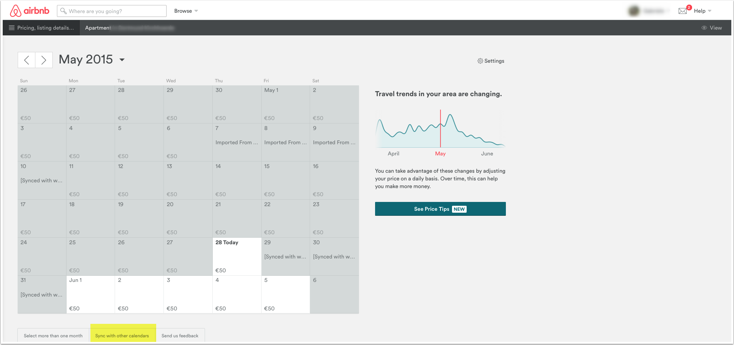Click May 8 Imported From entry
Screen dimensions: 734x345
[x=285, y=142]
